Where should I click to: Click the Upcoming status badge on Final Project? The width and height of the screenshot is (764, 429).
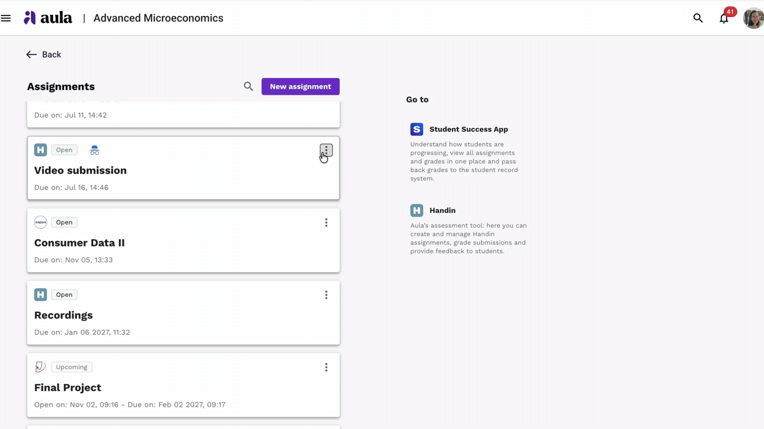point(72,367)
